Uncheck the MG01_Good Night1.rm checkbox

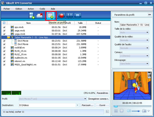click(4, 65)
